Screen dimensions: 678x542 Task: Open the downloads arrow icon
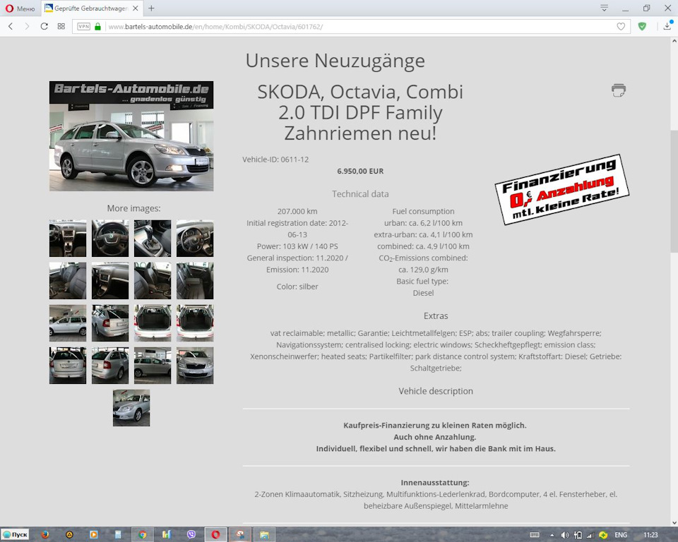coord(667,26)
